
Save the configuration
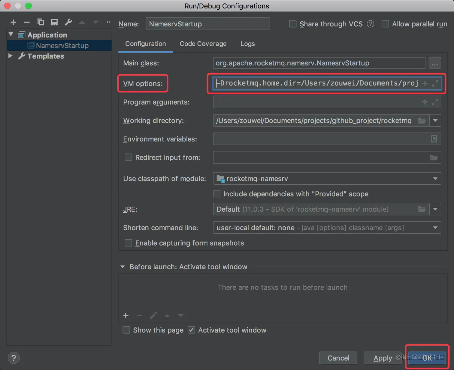(54, 22)
